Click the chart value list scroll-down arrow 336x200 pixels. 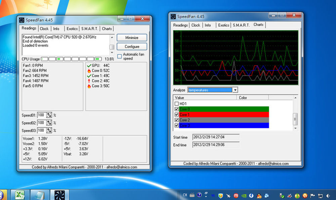coord(295,128)
